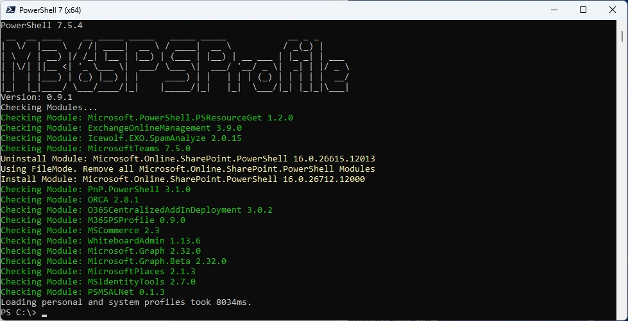Maximize the PowerShell 7 window
The width and height of the screenshot is (628, 321).
583,10
